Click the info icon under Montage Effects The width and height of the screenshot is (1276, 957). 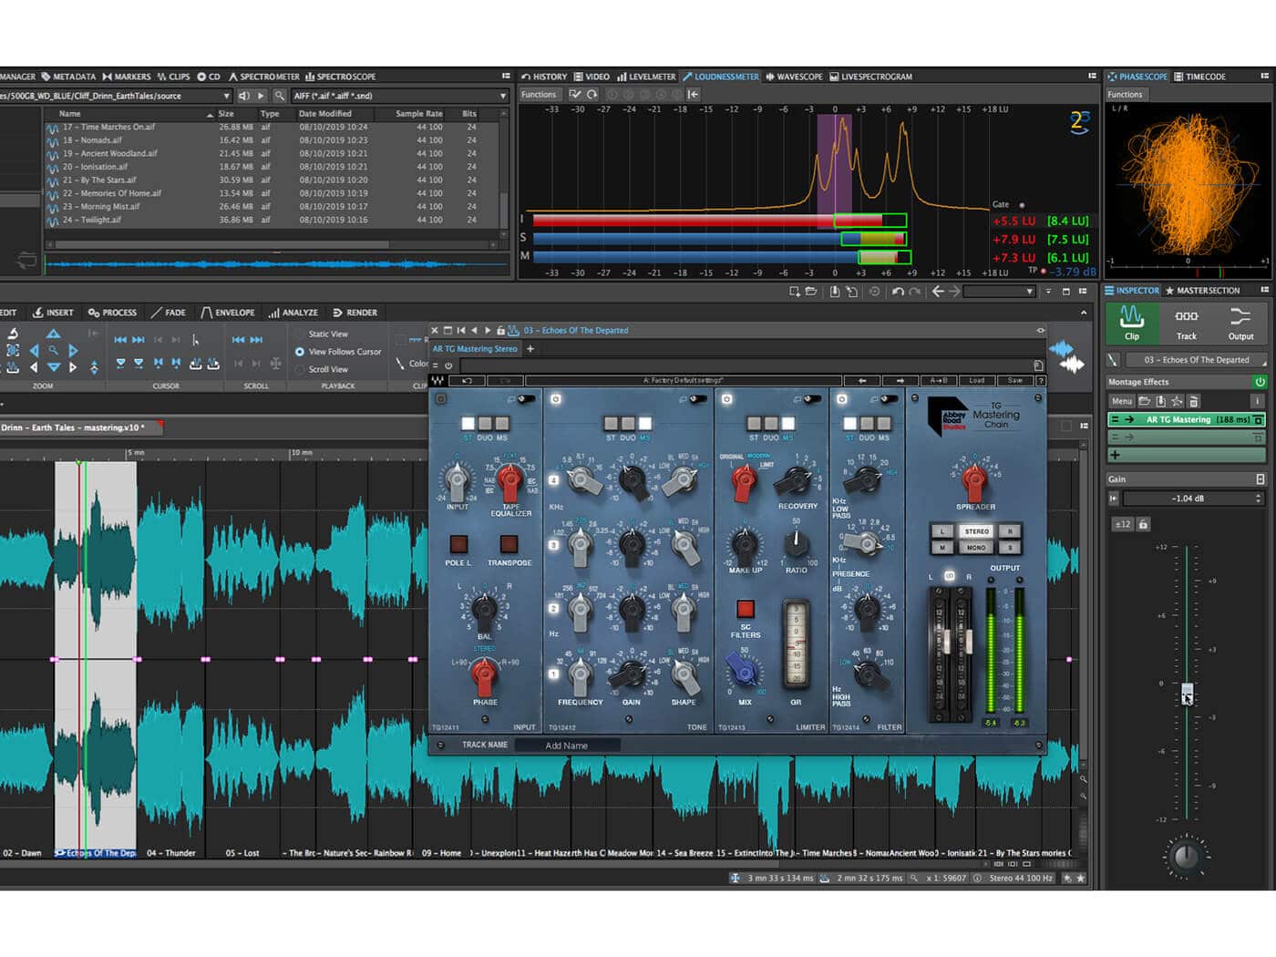1258,401
